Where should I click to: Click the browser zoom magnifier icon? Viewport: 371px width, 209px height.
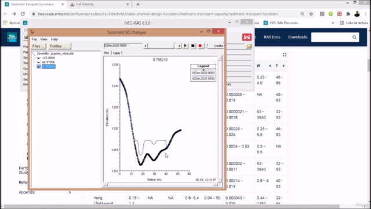tap(303, 14)
